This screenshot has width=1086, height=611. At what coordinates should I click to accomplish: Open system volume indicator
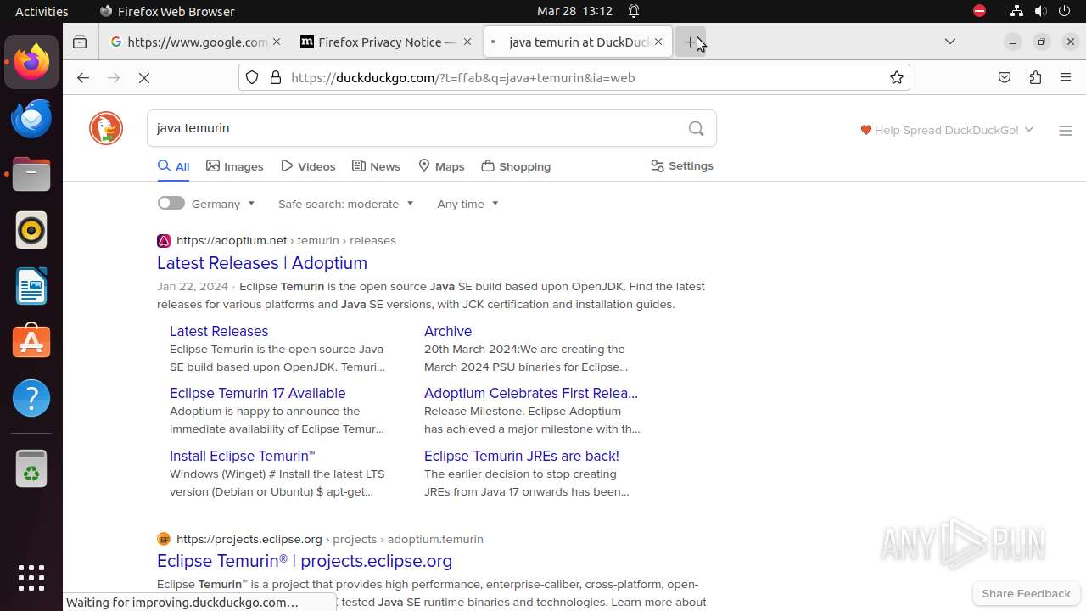pyautogui.click(x=1041, y=11)
